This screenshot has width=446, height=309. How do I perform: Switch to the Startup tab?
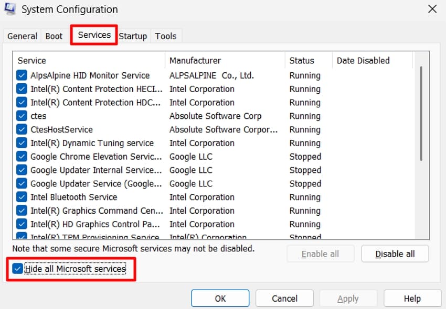pos(133,36)
